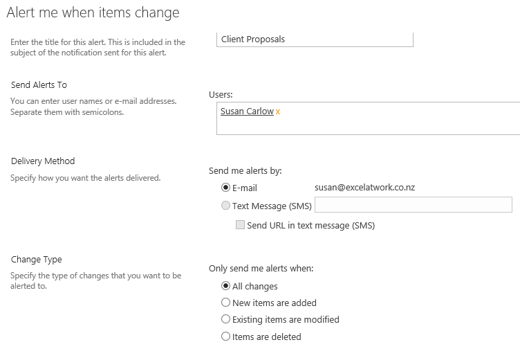The width and height of the screenshot is (520, 349).
Task: Remove Susan Carlow with the x icon
Action: 278,111
